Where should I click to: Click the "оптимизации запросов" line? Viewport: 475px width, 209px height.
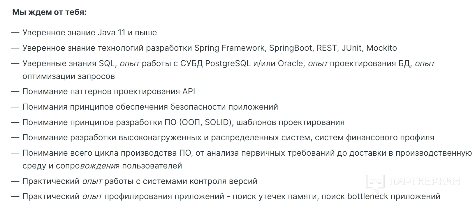(68, 76)
